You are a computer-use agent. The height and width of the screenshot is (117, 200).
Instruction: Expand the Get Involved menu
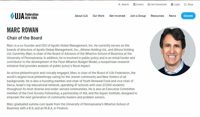point(117,16)
